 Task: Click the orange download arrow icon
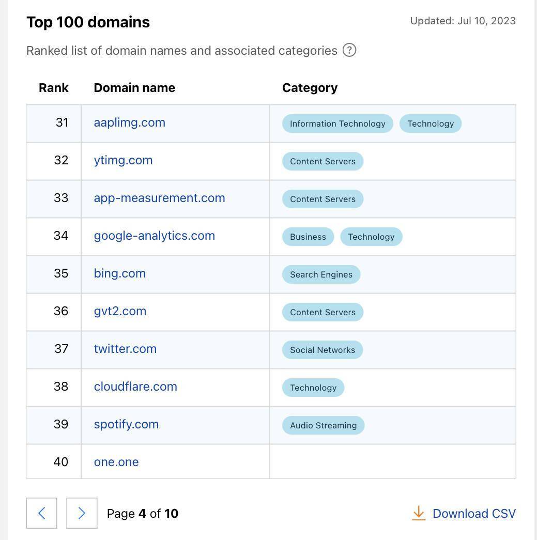click(x=418, y=513)
